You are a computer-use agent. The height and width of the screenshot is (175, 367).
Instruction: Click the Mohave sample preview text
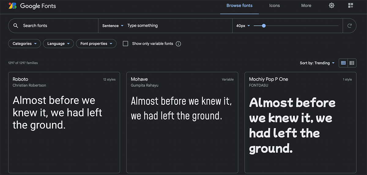[181, 108]
